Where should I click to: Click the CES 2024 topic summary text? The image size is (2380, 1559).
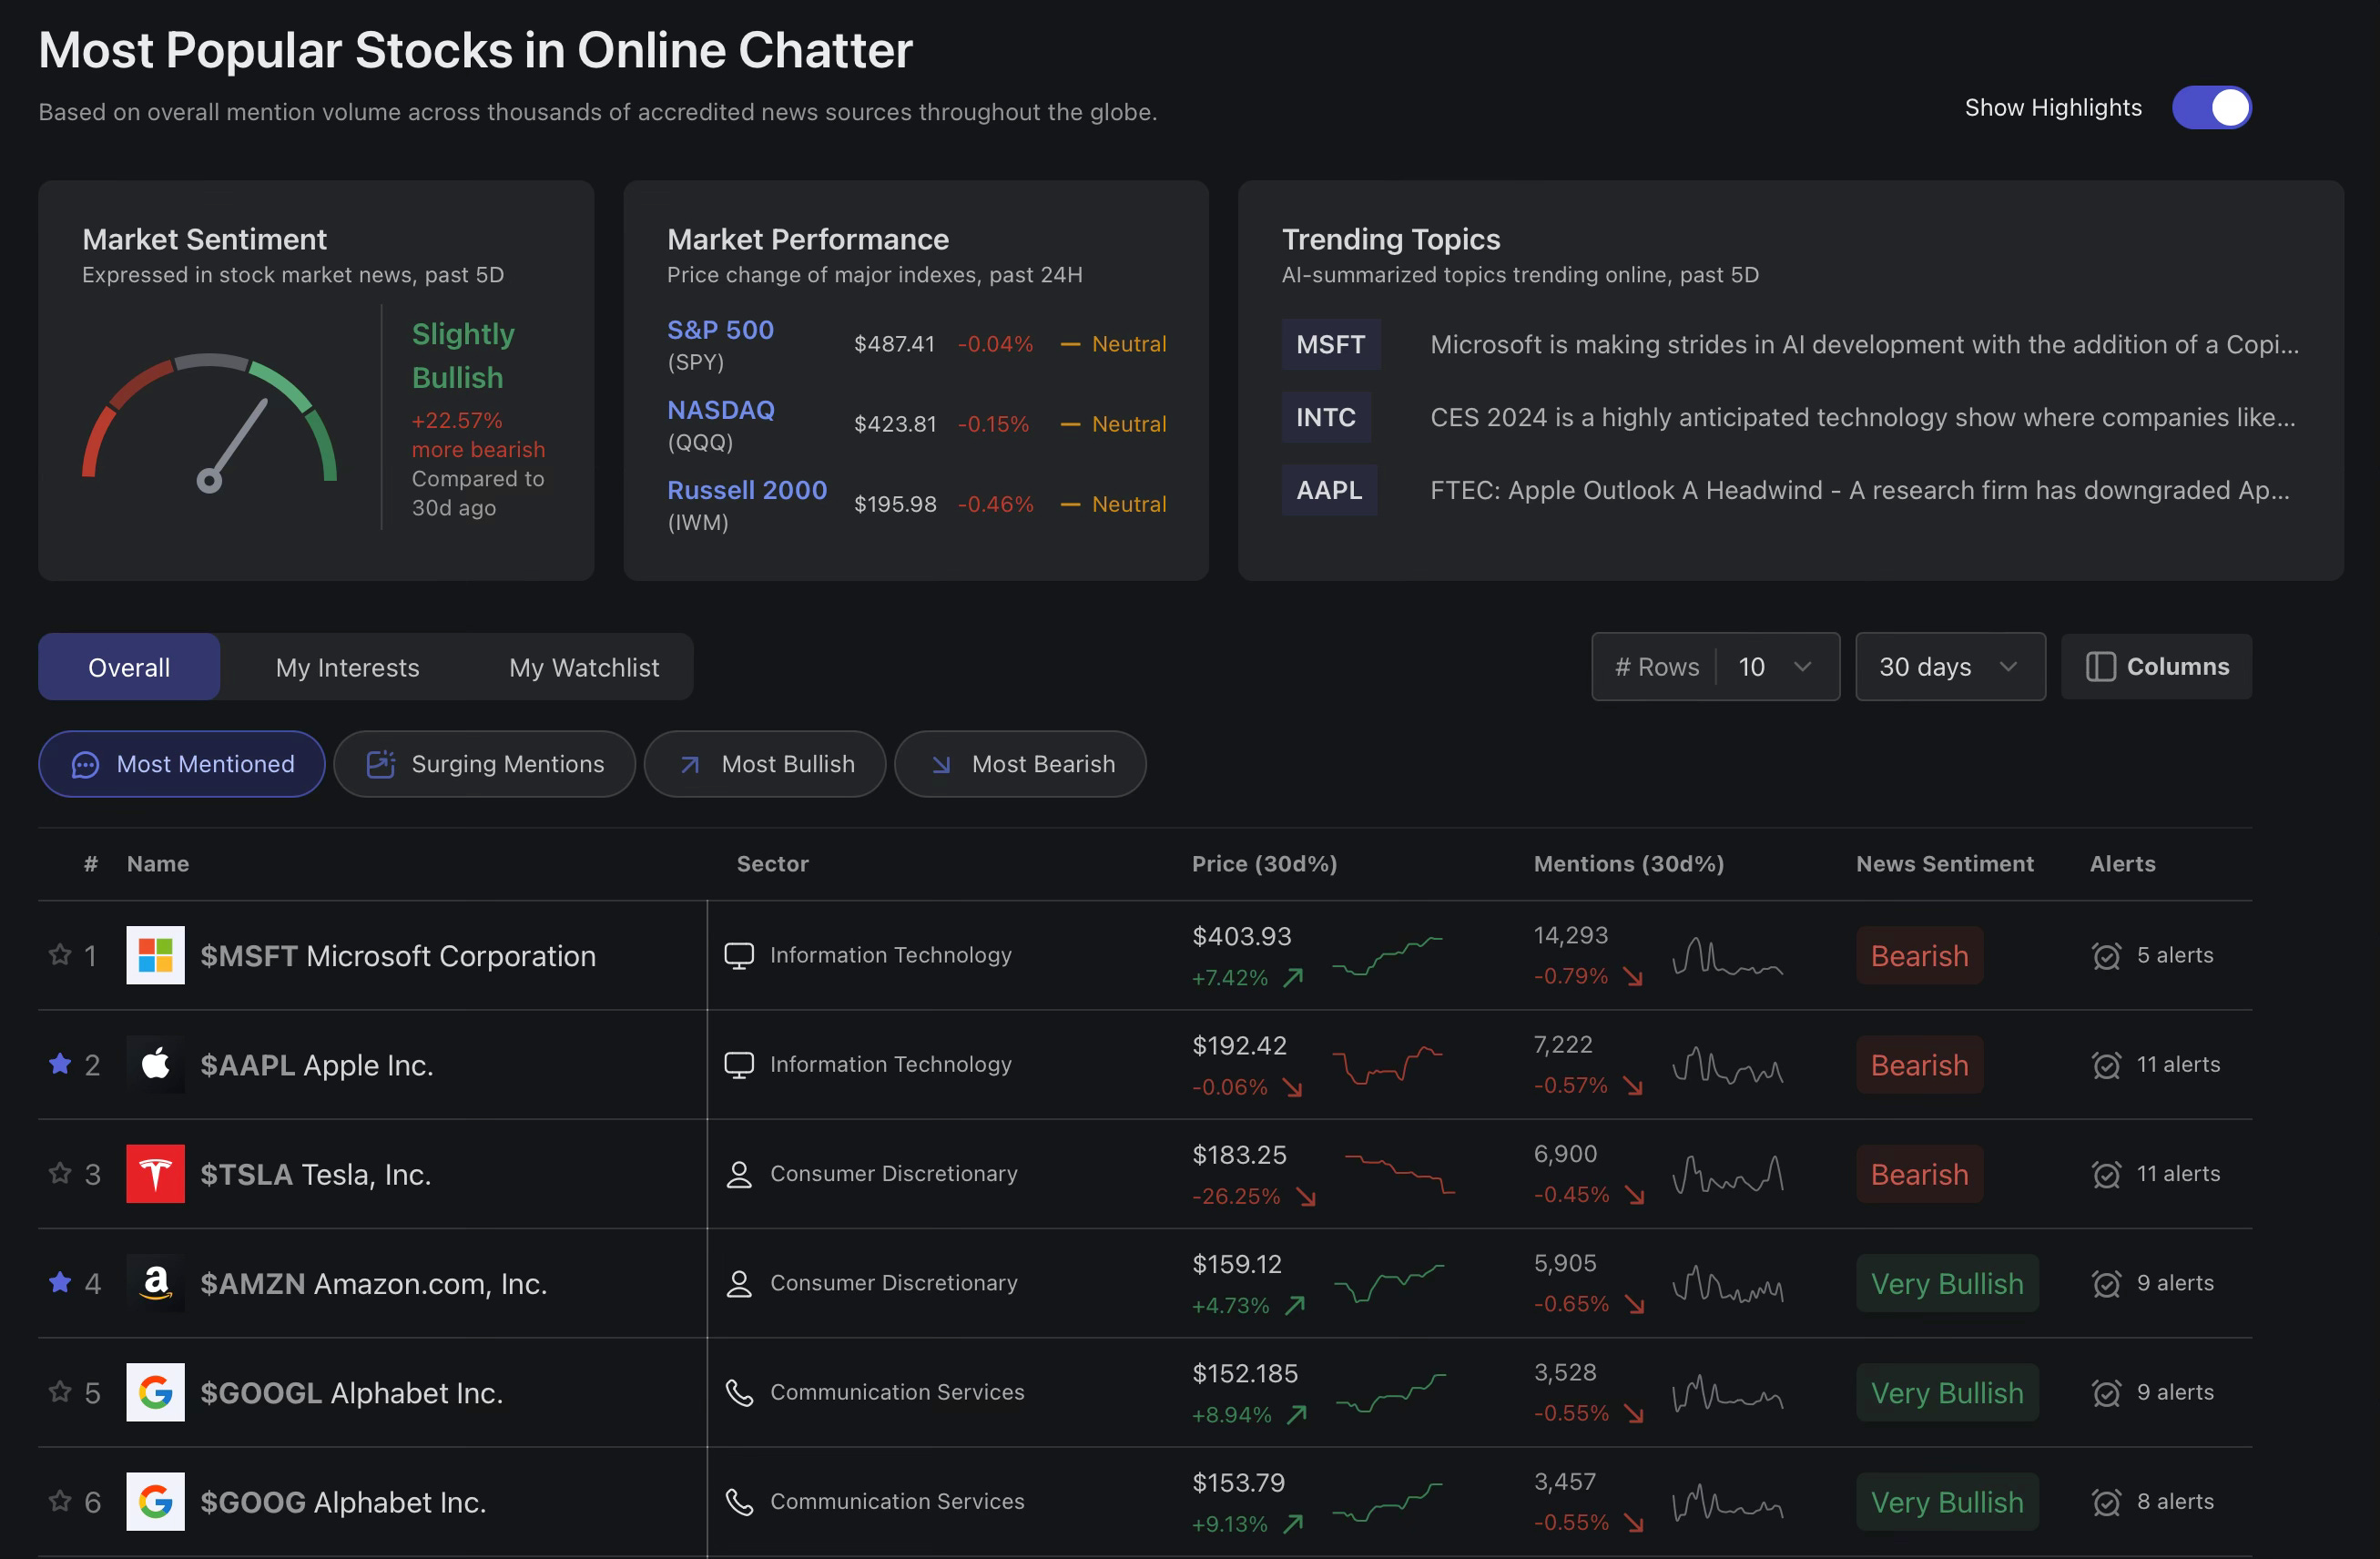[x=1862, y=418]
